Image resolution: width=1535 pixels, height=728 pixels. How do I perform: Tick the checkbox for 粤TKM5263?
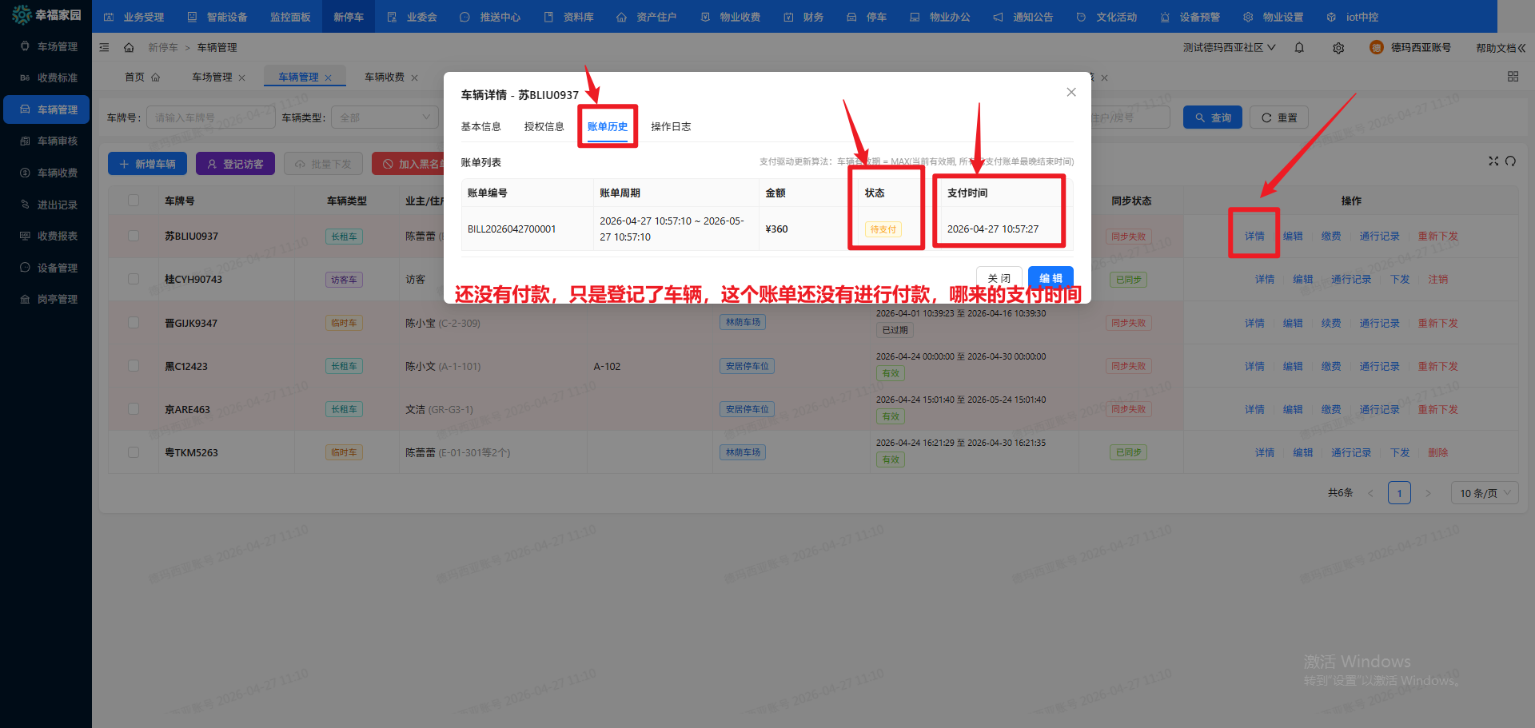133,452
